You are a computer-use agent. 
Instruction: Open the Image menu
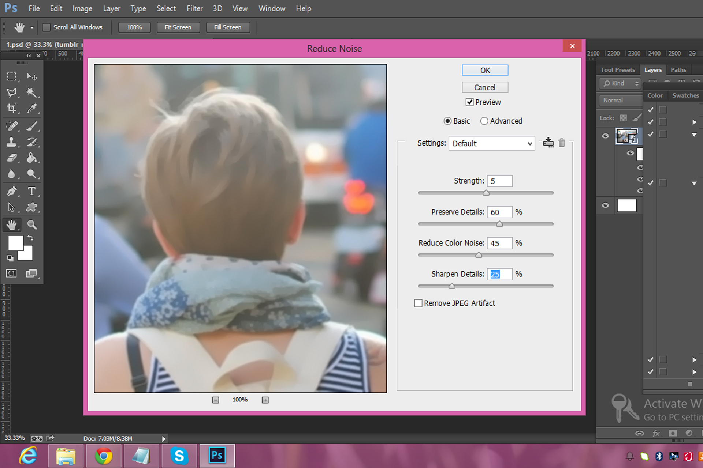(82, 8)
